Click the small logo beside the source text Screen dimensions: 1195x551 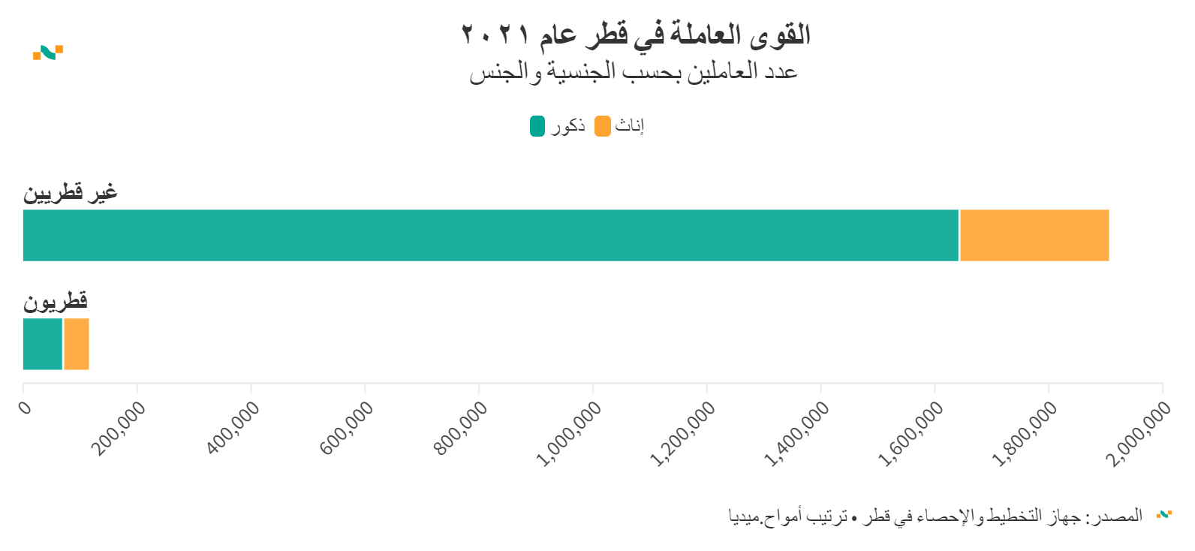click(x=1163, y=515)
